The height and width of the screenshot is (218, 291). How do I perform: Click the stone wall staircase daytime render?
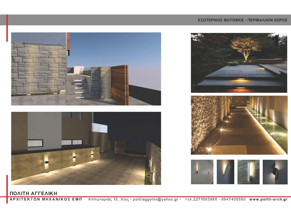(x=86, y=69)
